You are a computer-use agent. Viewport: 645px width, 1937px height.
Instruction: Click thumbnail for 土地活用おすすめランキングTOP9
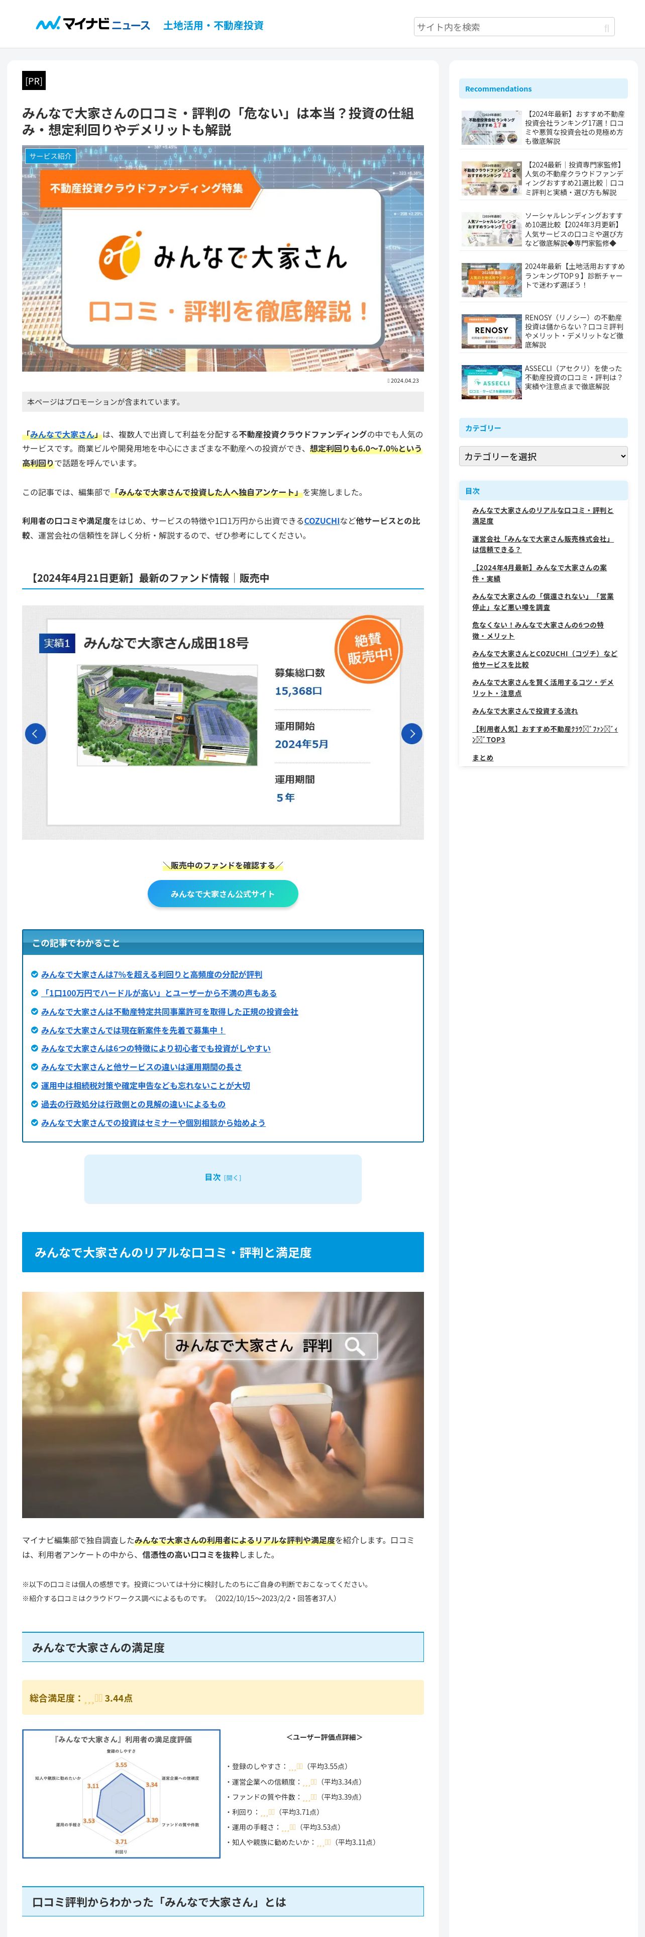tap(491, 281)
